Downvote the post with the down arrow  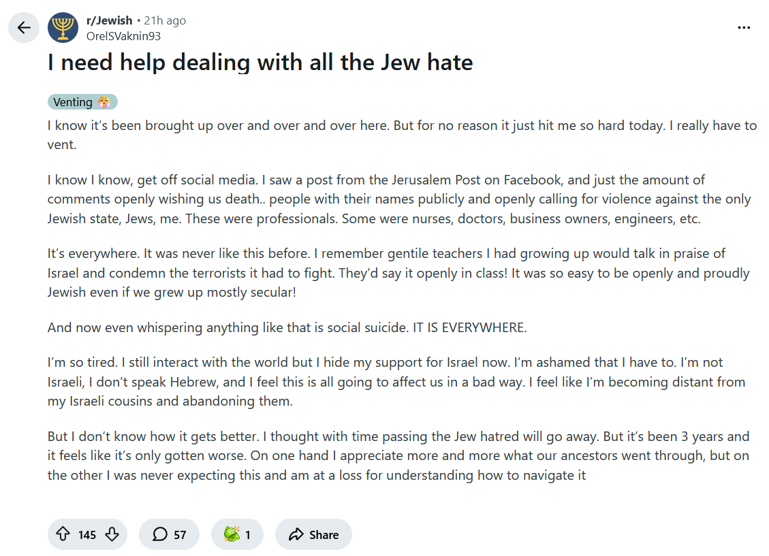tap(112, 534)
